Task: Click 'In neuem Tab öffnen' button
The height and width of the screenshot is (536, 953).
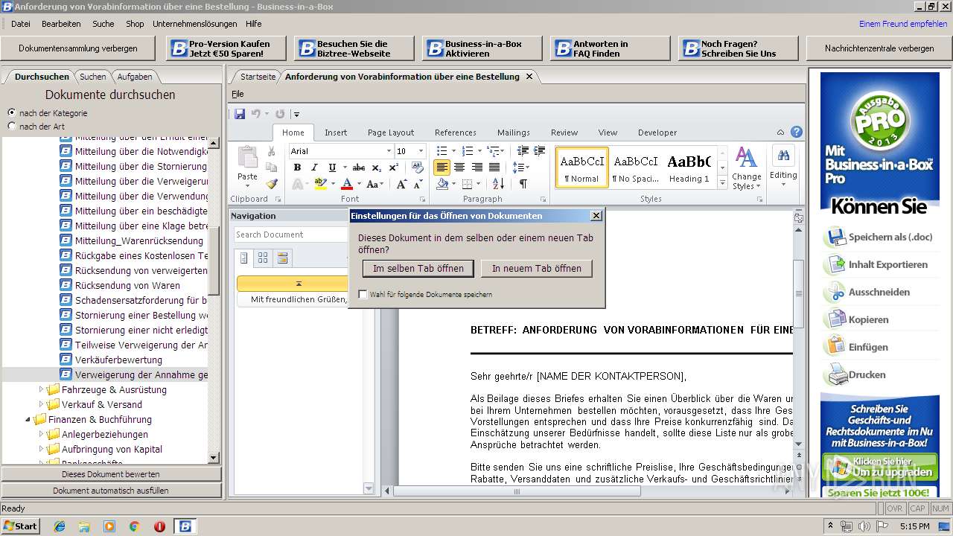Action: 537,268
